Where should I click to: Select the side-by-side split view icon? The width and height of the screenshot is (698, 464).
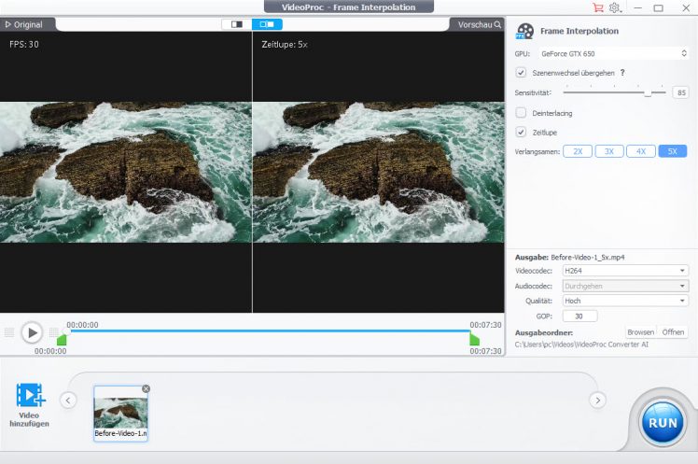[x=267, y=24]
